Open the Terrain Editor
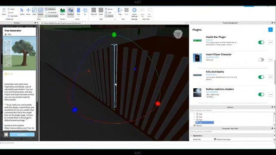 pos(63,12)
